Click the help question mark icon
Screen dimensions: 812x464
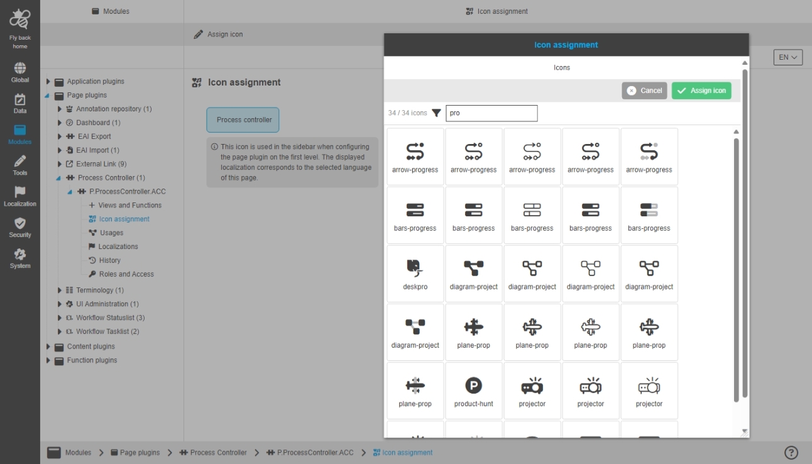(791, 453)
